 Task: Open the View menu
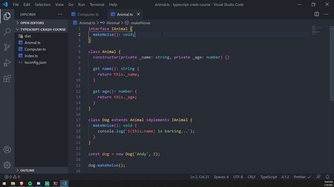tap(59, 5)
